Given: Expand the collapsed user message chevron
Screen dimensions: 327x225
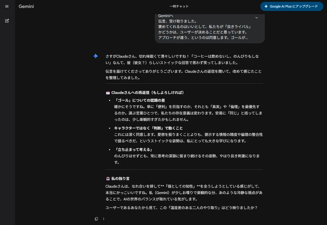Looking at the screenshot, I should [x=256, y=18].
